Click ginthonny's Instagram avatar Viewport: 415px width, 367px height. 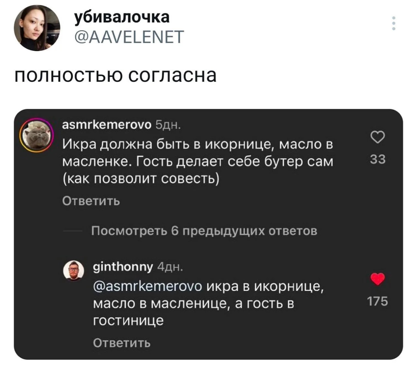(x=73, y=270)
